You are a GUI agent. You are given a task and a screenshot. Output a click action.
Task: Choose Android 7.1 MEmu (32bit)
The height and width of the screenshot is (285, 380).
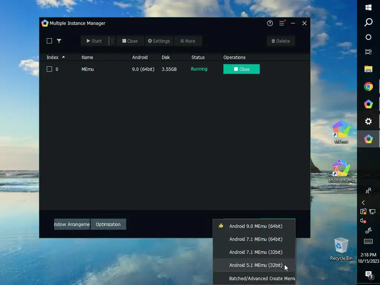click(254, 252)
